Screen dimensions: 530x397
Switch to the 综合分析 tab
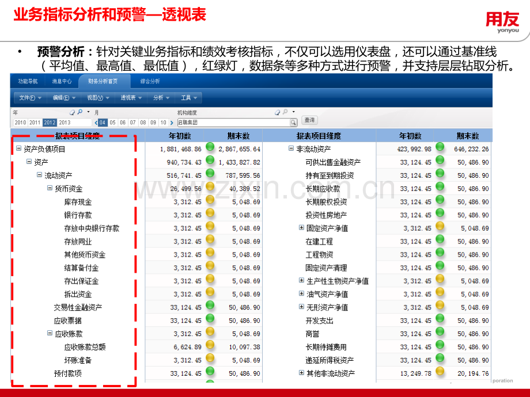point(150,82)
